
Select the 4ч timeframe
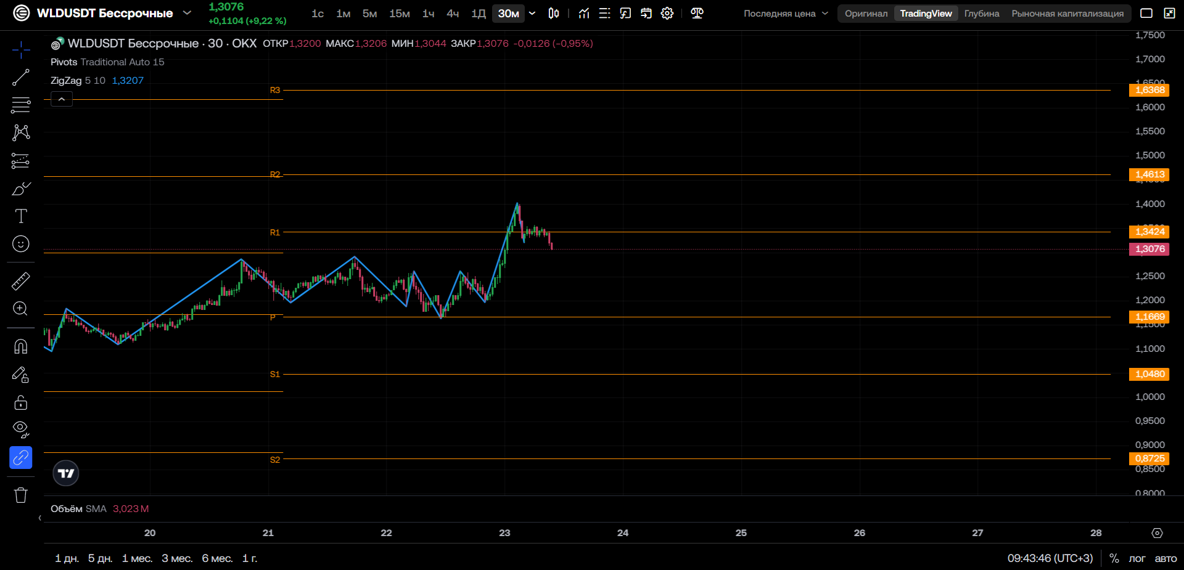coord(453,14)
